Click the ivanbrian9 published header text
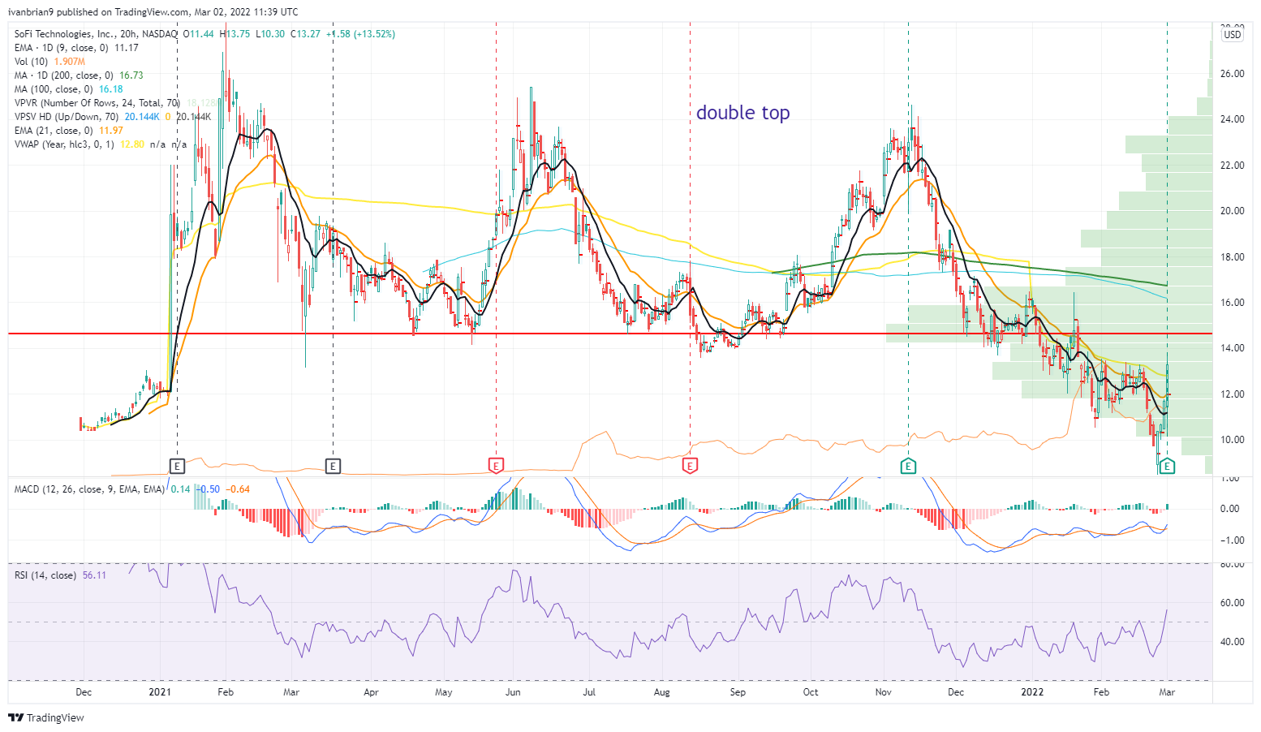1261x732 pixels. 152,12
